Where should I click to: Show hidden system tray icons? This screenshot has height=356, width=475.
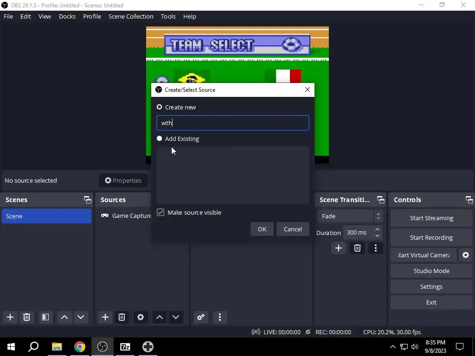point(392,347)
